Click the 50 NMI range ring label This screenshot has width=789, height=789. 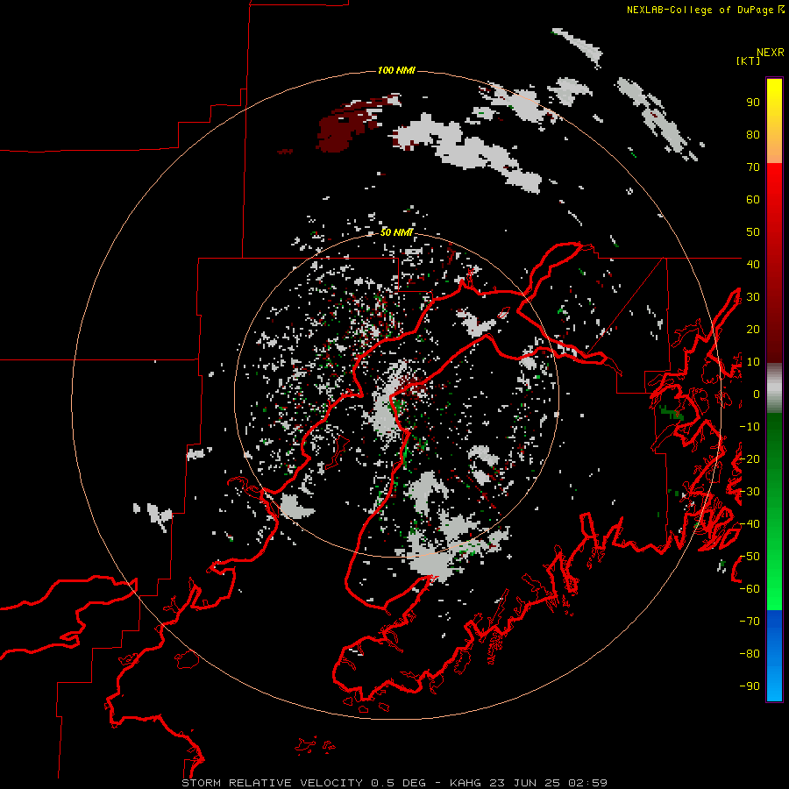(x=396, y=232)
